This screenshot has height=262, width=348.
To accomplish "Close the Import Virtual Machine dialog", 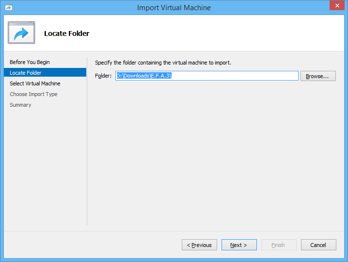I will (x=336, y=6).
